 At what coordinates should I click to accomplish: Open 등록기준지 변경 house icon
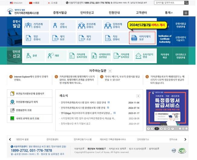point(139,56)
